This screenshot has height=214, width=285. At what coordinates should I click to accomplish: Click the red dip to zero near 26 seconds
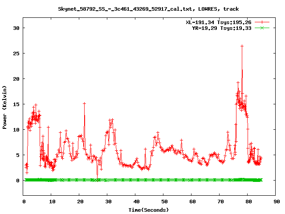(x=97, y=180)
